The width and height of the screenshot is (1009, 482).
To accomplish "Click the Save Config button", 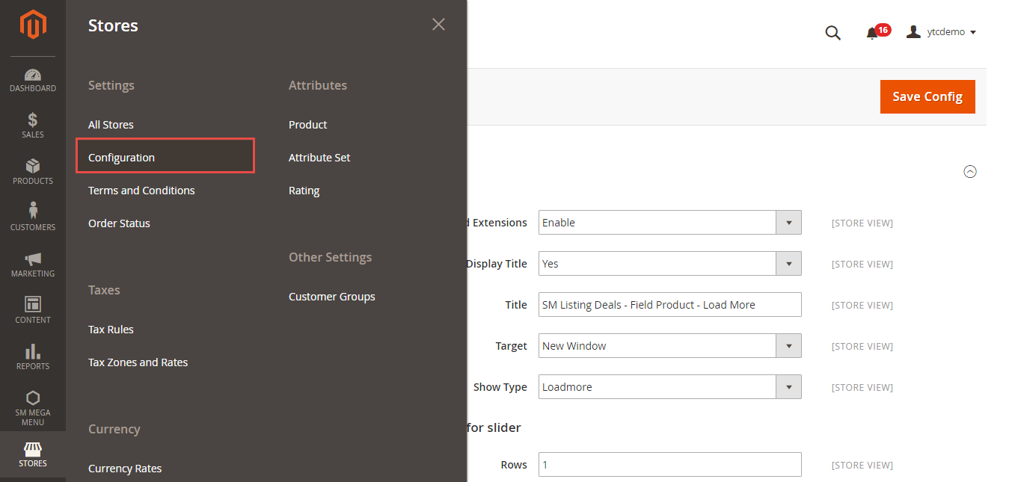I will (927, 96).
